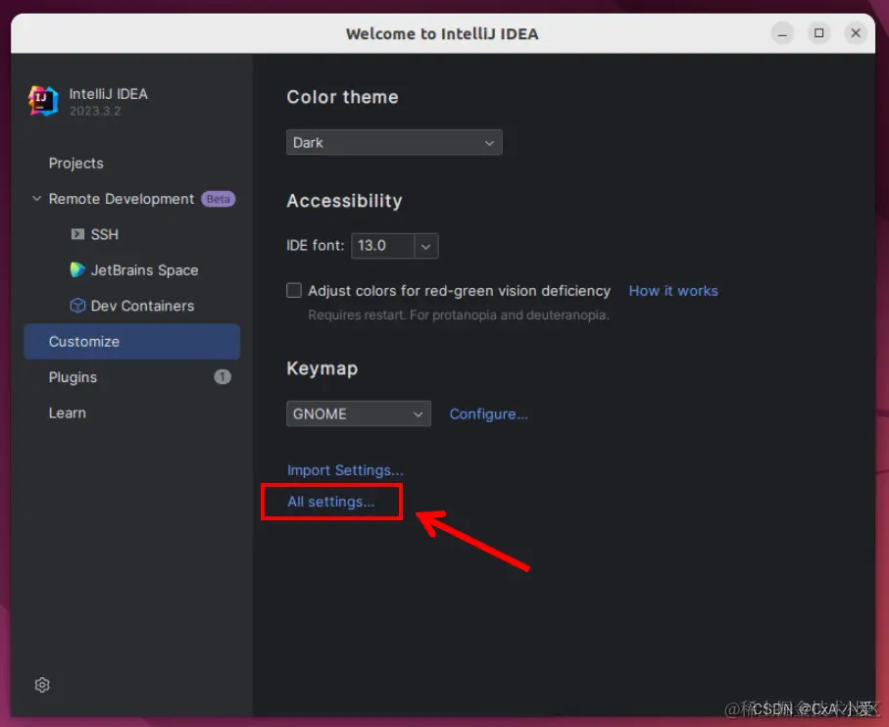Click the Keymap heading text
Screen dimensions: 889x727
322,368
